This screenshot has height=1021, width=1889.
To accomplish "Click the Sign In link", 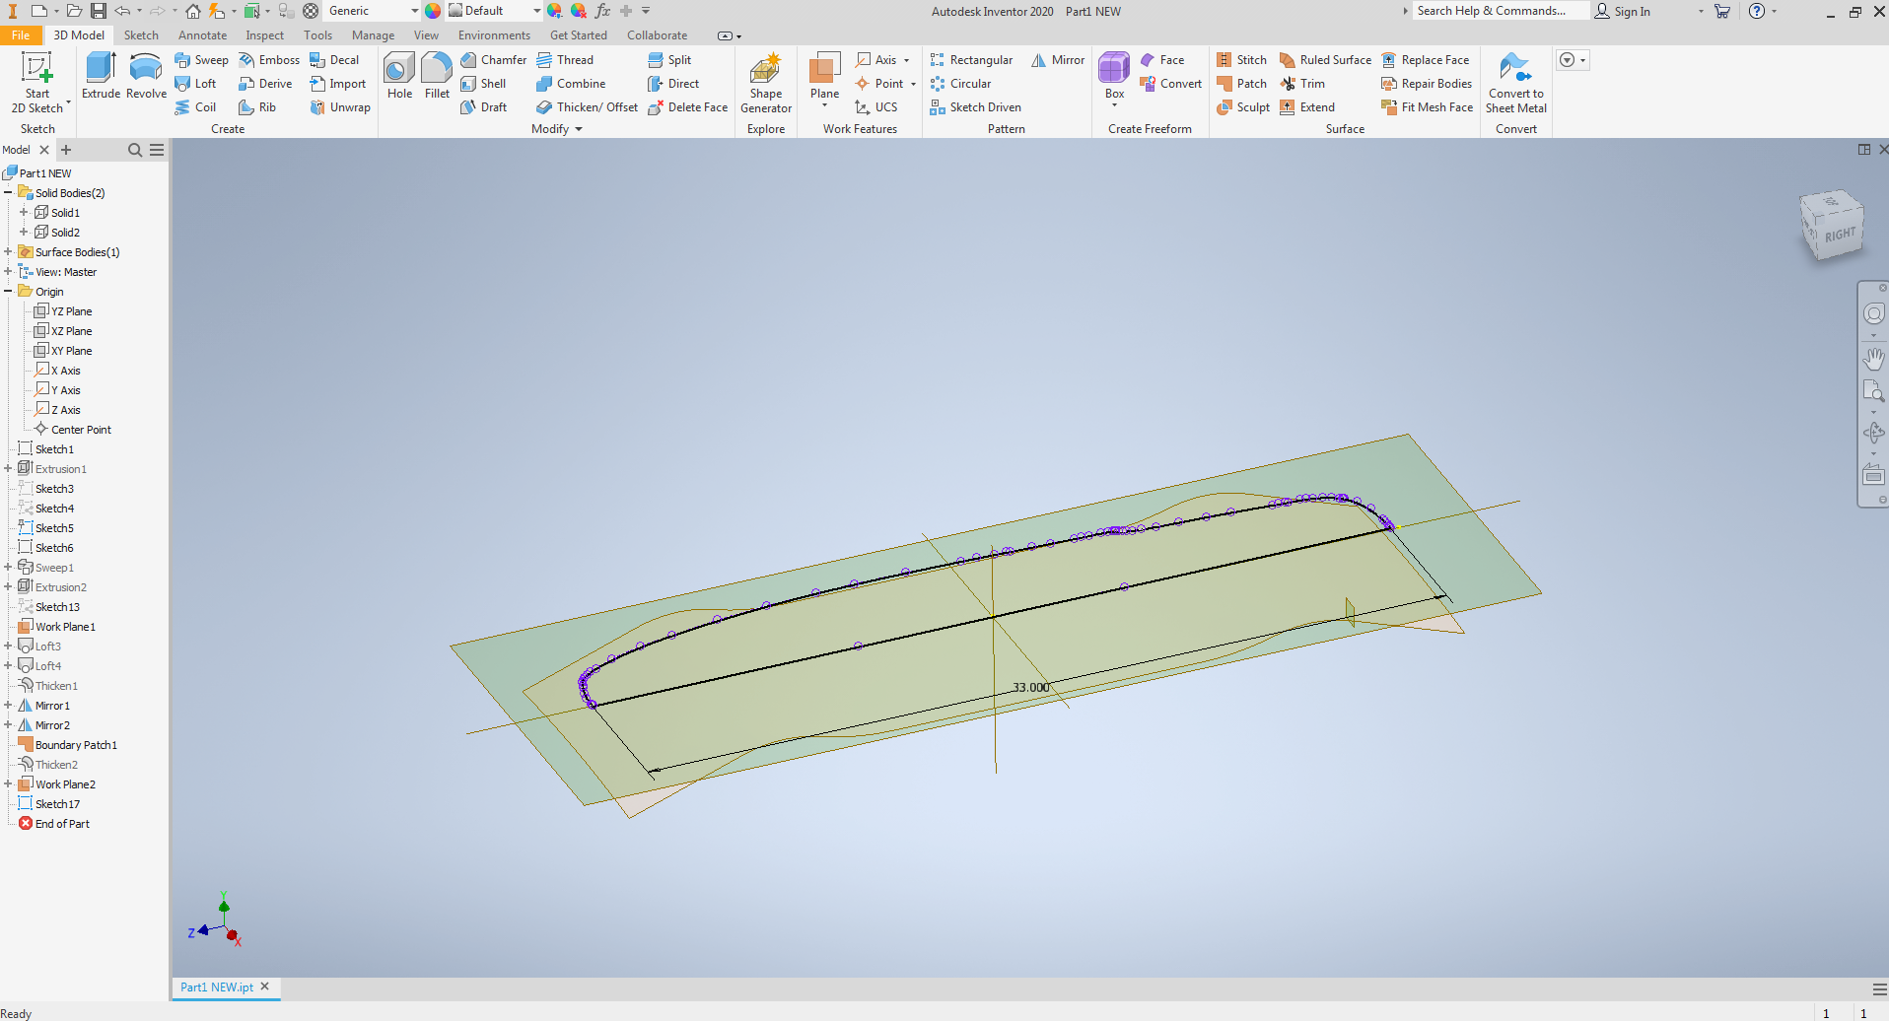I will tap(1632, 11).
